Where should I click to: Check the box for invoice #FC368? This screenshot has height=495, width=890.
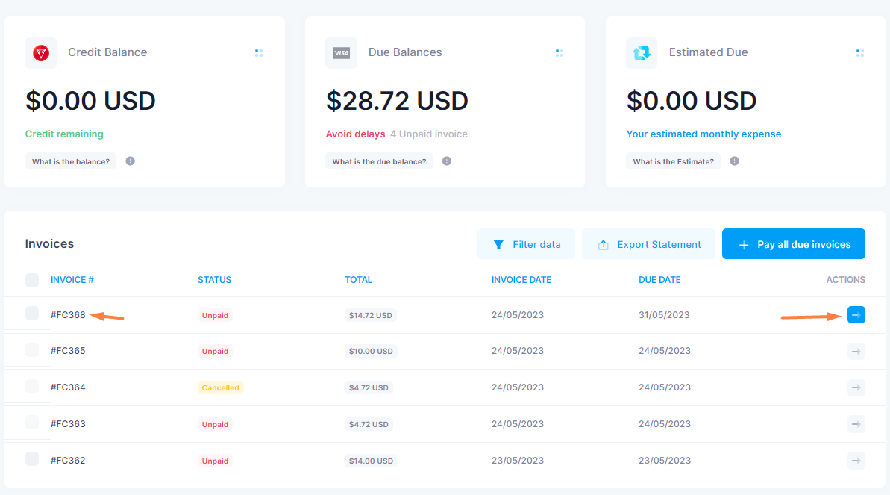(x=32, y=314)
